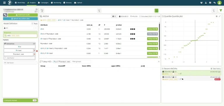Open the 3.0 model dropdown
Image resolution: width=224 pixels, height=106 pixels.
[20, 28]
